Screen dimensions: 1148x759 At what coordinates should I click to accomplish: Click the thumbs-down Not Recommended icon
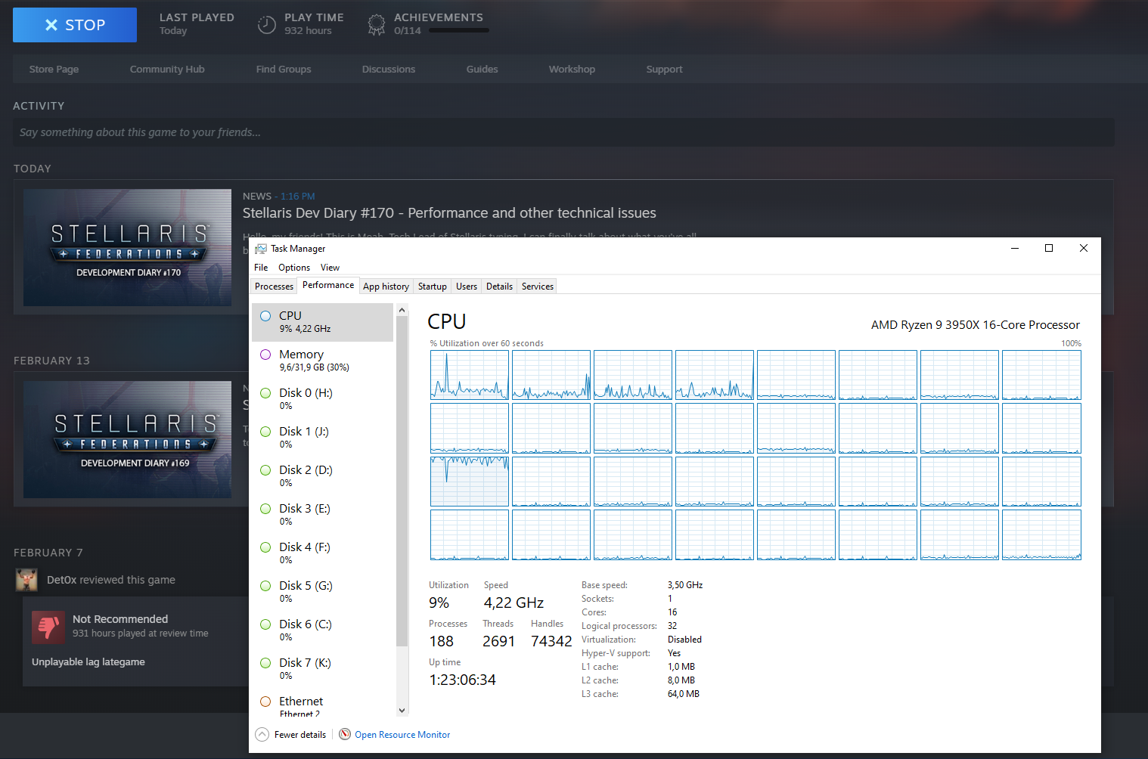point(48,626)
